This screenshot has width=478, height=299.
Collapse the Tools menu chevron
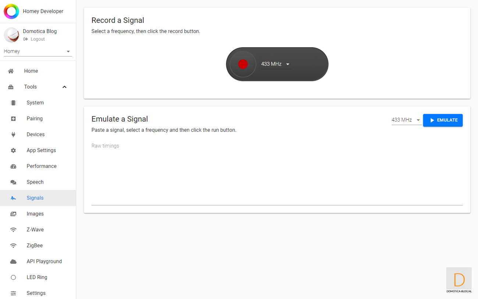click(x=64, y=87)
